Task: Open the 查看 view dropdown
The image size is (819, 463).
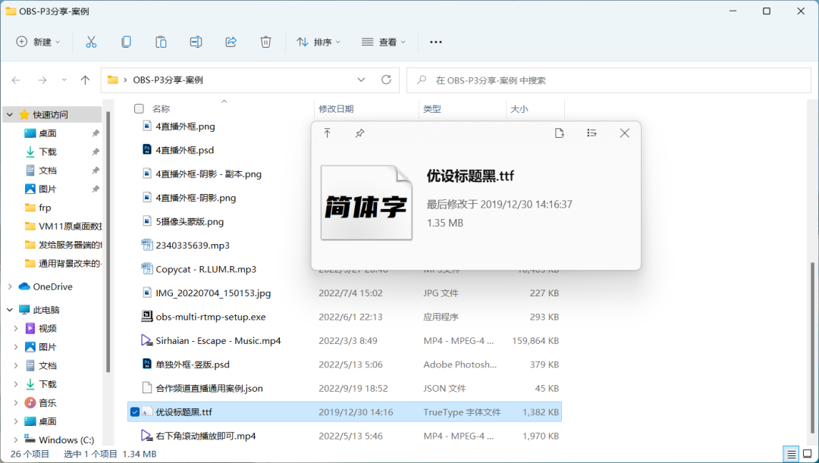Action: [384, 42]
